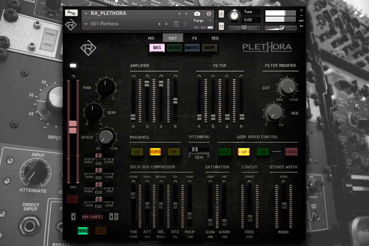Click the screw icon above the main volume fader
The width and height of the screenshot is (369, 246).
coord(73,76)
